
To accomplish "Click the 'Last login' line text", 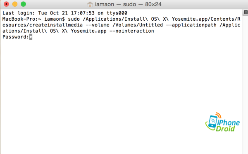I will tap(65, 13).
